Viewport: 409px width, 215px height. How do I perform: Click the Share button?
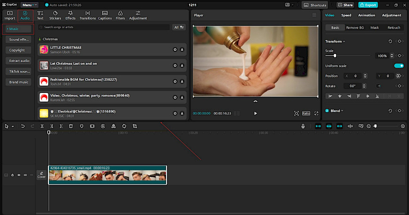pos(346,5)
